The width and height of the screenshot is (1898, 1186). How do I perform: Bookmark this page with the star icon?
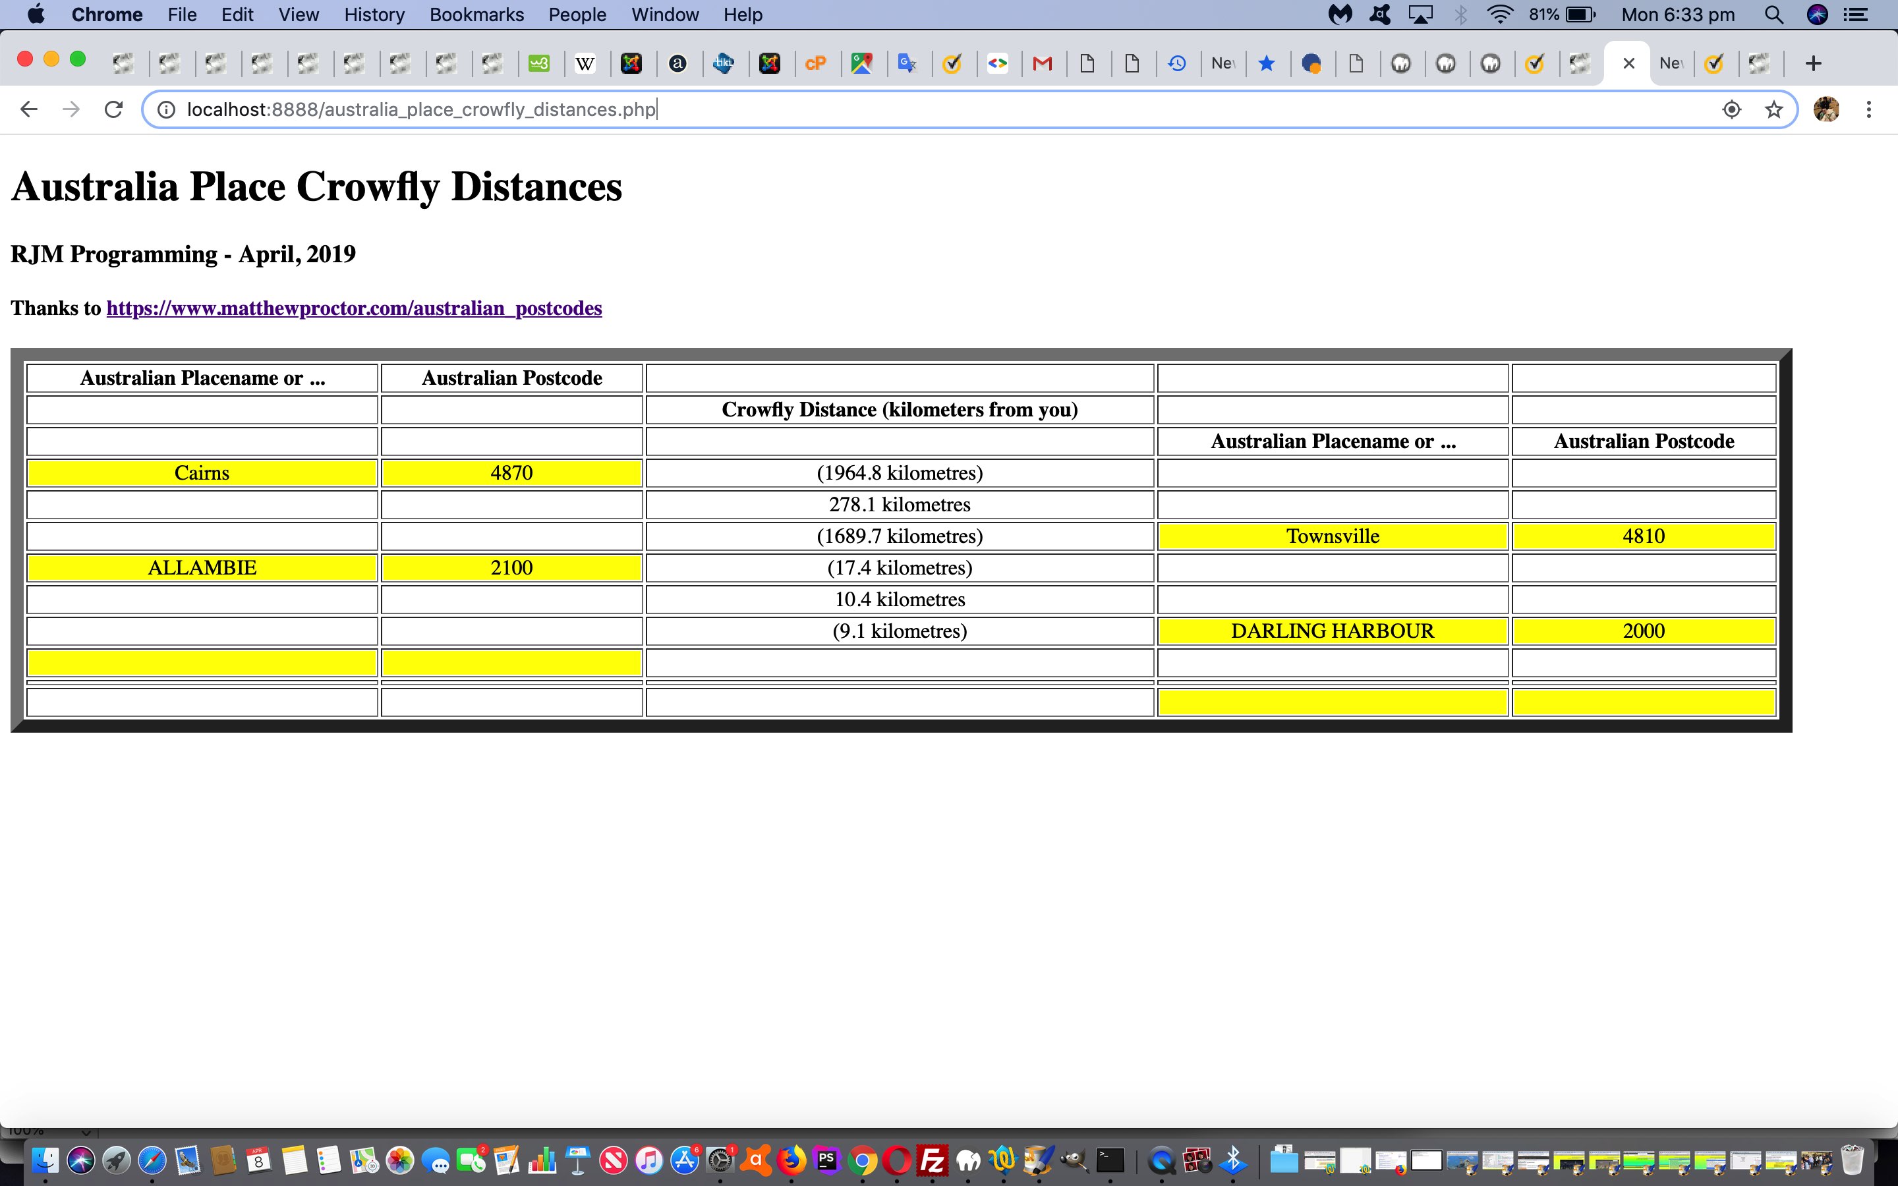click(1774, 109)
